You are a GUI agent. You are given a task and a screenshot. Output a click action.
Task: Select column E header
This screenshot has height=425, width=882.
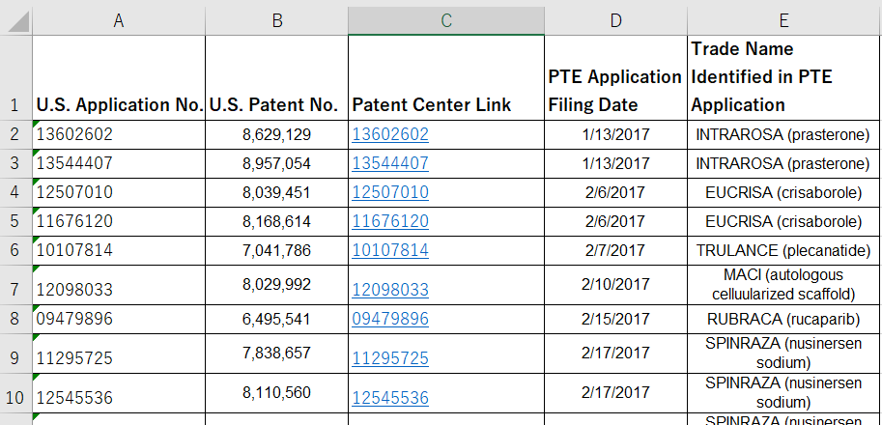click(784, 21)
